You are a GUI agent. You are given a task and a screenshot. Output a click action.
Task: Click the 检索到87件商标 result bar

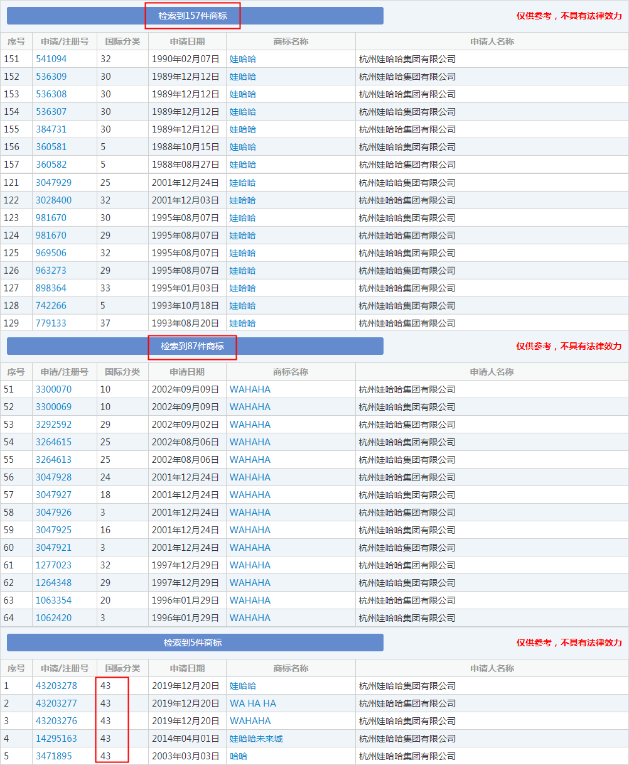(x=195, y=346)
